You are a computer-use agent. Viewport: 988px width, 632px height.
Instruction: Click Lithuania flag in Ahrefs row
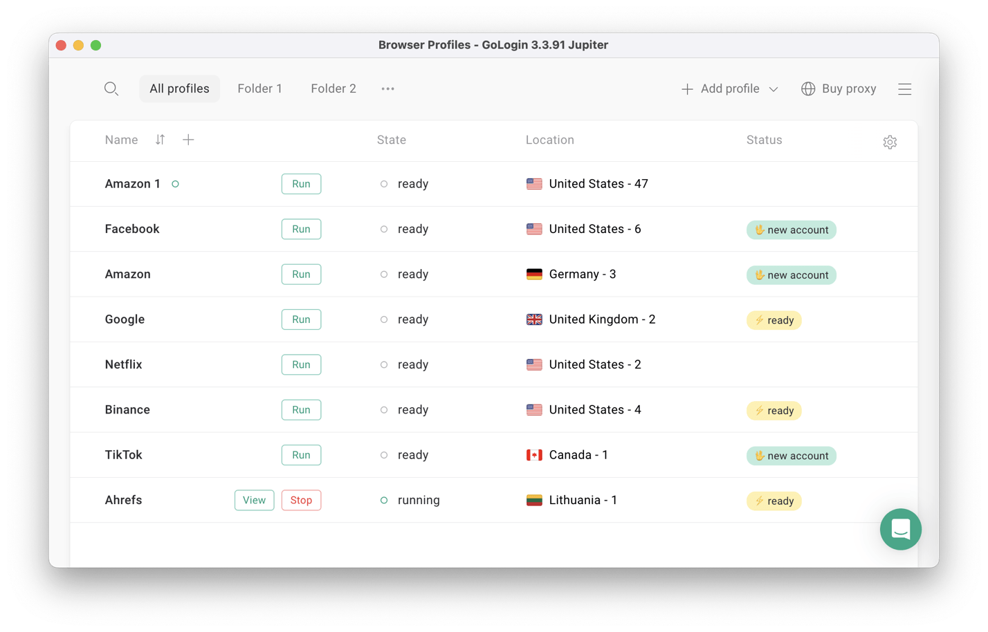[534, 500]
